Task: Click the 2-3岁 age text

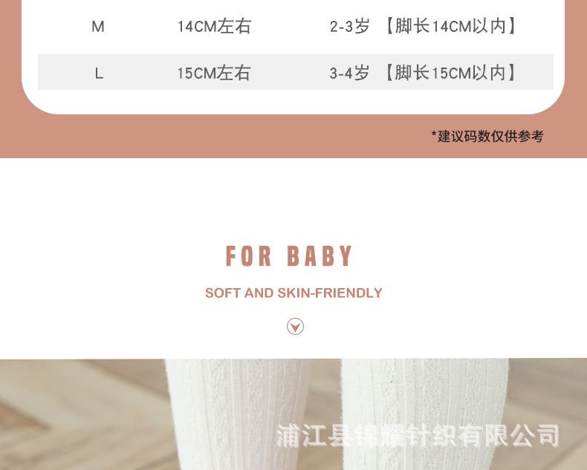Action: click(350, 27)
